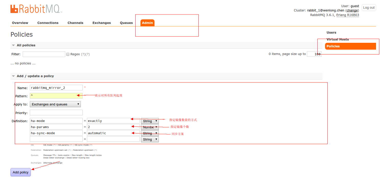Click the Alternate exchange helper link
Screen dimensions: 386x179
[x=53, y=163]
